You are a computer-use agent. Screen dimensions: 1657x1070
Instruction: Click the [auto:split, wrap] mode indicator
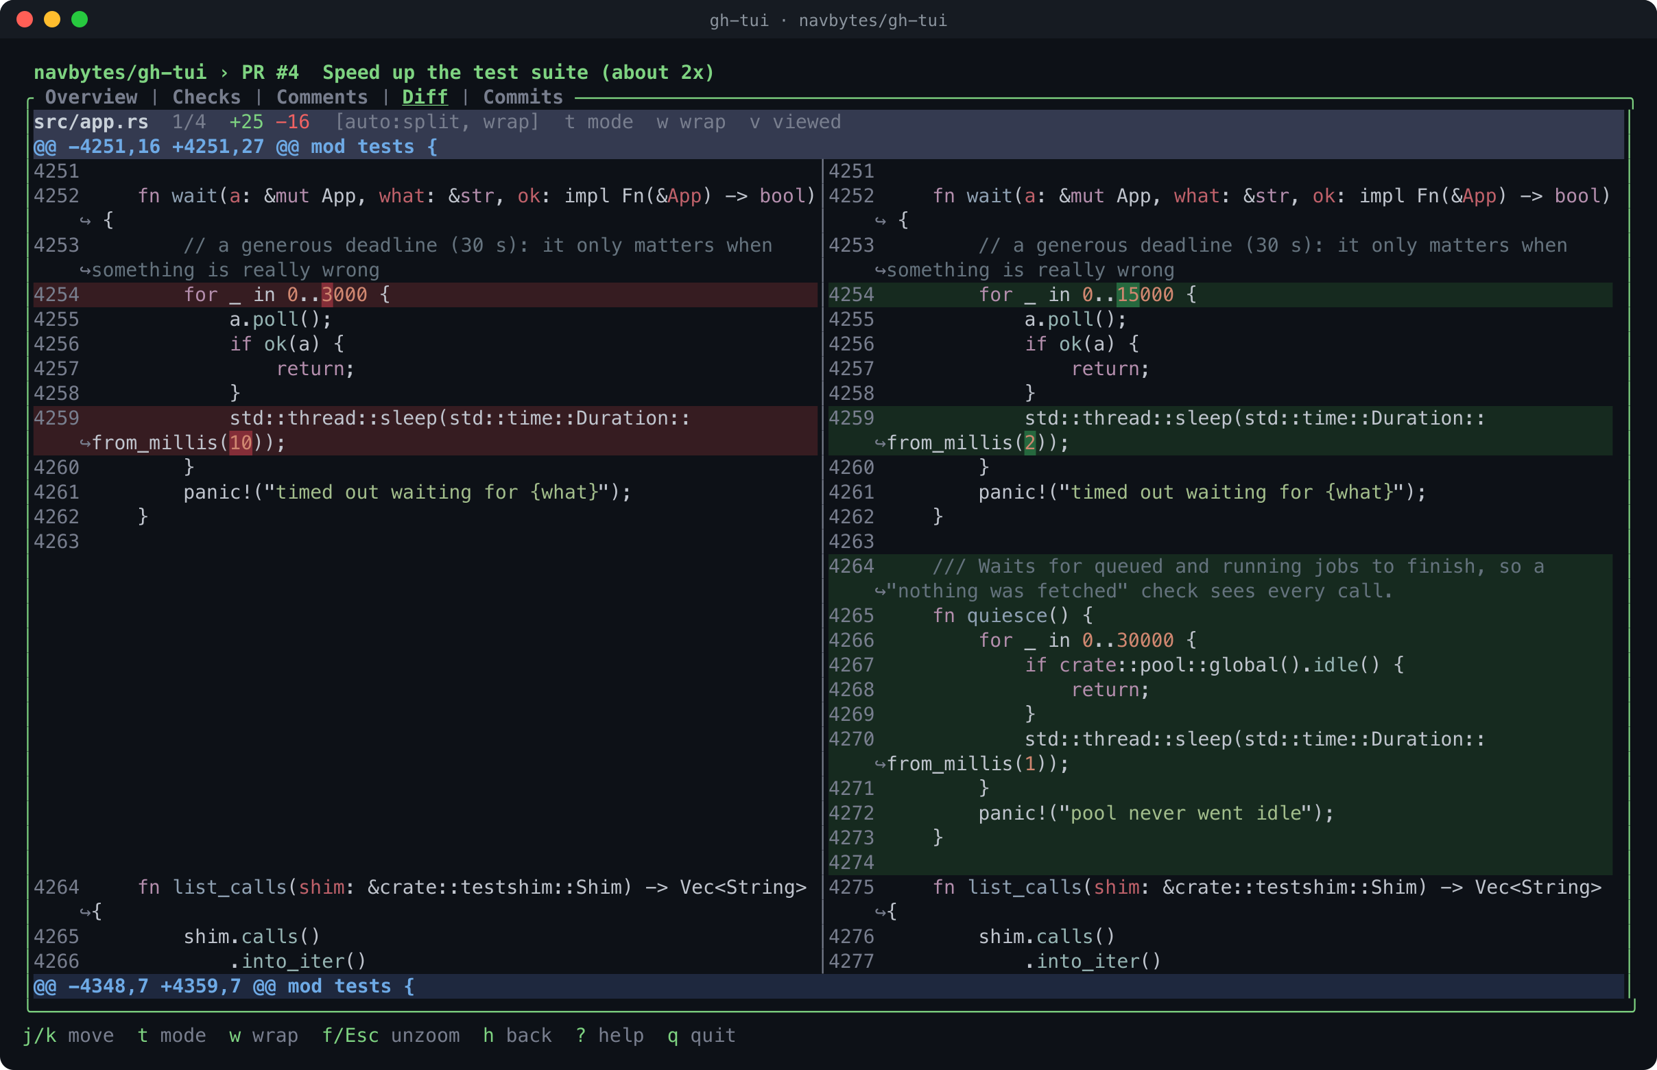pyautogui.click(x=437, y=122)
